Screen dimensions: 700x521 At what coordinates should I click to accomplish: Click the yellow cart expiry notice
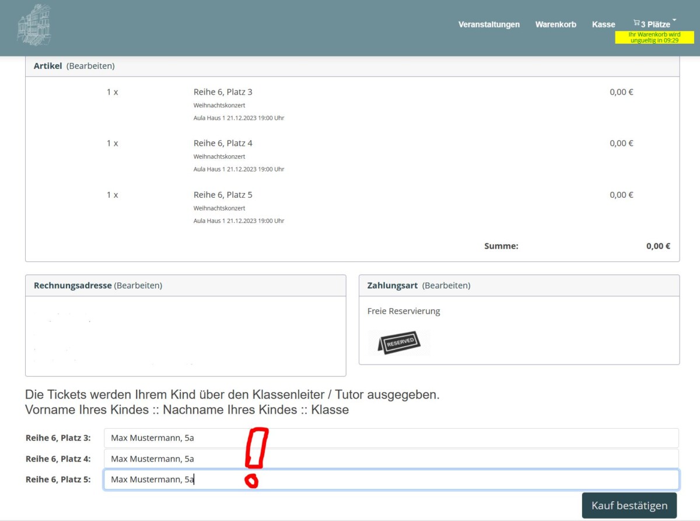[x=654, y=37]
